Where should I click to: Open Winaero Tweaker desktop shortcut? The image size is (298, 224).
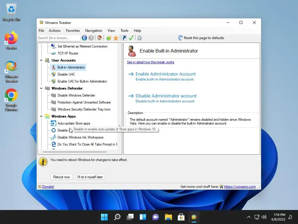point(11,72)
